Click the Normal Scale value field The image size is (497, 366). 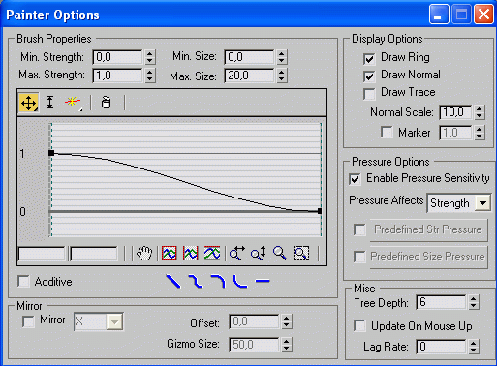tap(455, 112)
